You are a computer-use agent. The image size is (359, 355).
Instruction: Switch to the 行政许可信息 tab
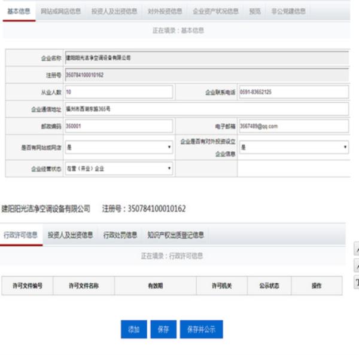[x=20, y=235]
